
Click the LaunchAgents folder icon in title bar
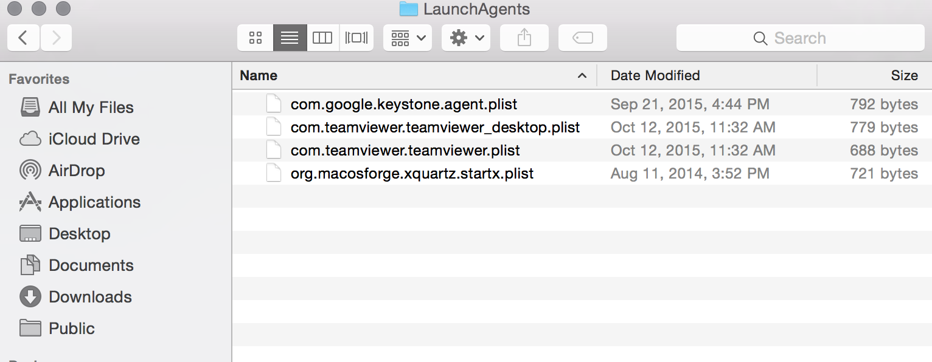(409, 9)
